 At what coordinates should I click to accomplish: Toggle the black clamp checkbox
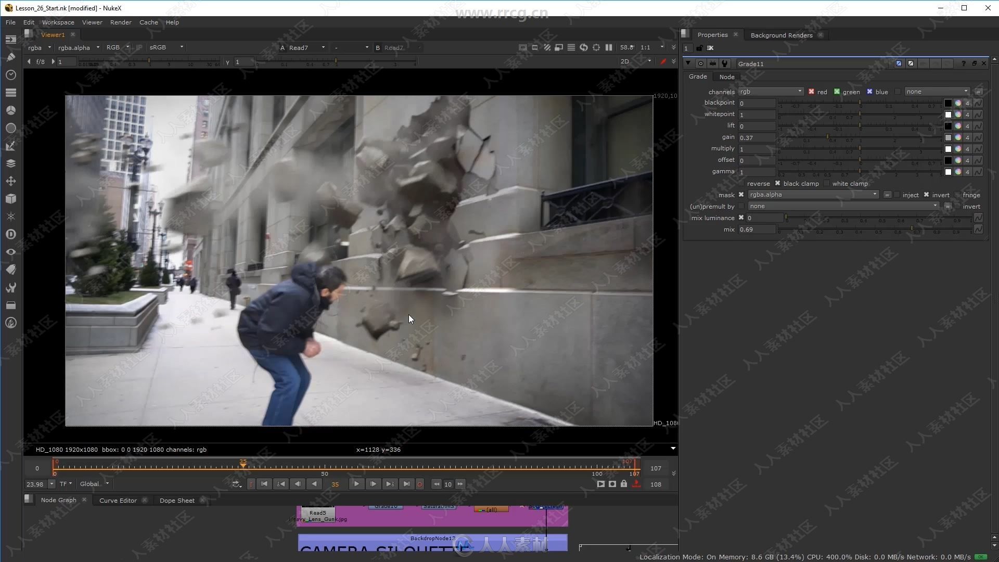click(x=777, y=183)
